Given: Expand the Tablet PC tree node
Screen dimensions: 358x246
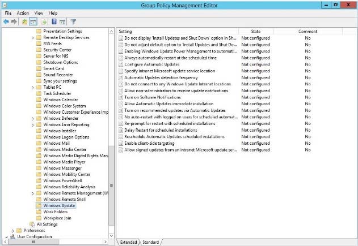Looking at the screenshot, I should pos(33,88).
